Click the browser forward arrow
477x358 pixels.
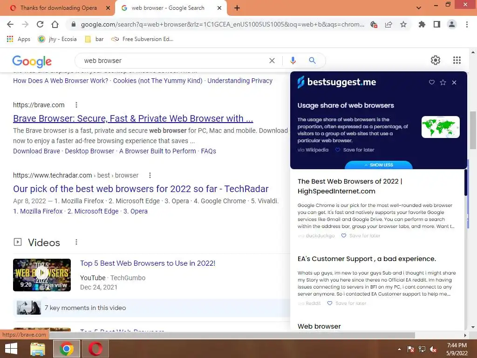click(25, 24)
